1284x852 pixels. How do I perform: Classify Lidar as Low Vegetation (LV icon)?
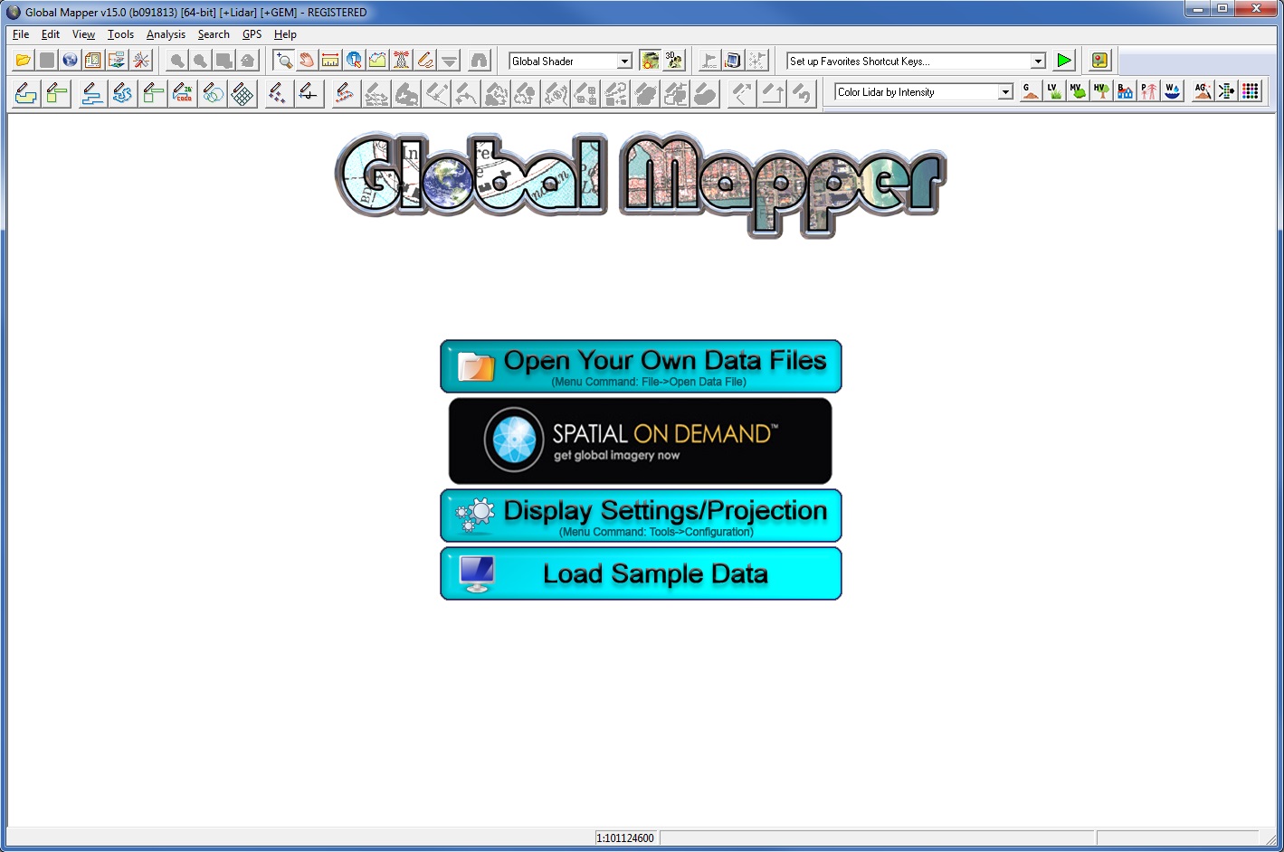point(1053,91)
